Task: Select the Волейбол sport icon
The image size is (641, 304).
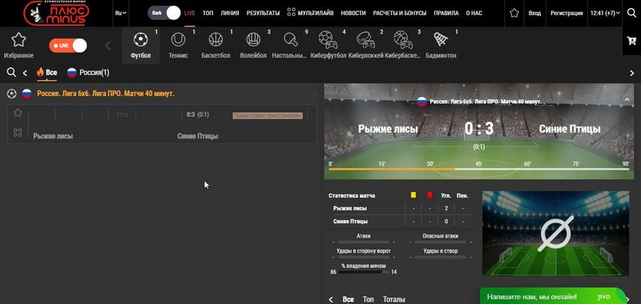Action: pos(253,46)
